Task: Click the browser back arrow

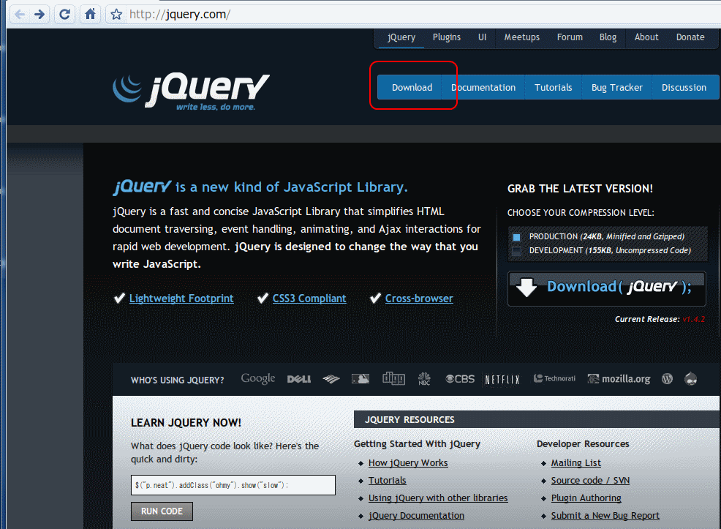Action: (x=19, y=14)
